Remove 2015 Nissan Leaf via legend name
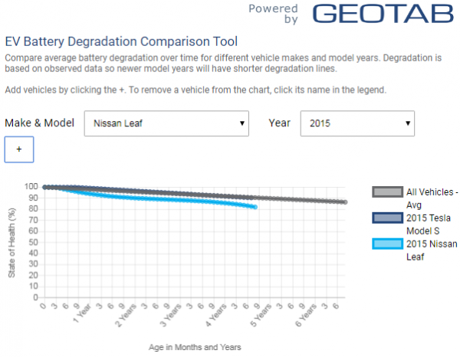The image size is (460, 357). pyautogui.click(x=432, y=251)
